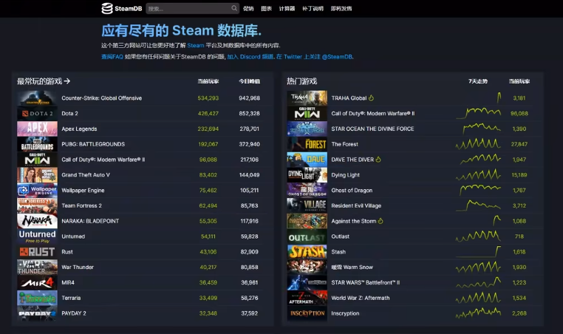Viewport: 563px width, 334px height.
Task: Click the 7-day trend chart for Stash
Action: tap(478, 252)
